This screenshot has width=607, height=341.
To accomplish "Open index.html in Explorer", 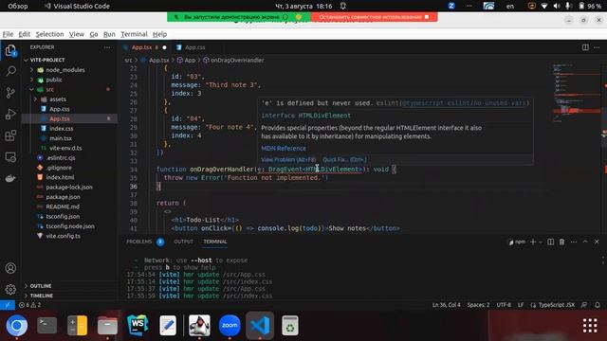I will [x=60, y=177].
